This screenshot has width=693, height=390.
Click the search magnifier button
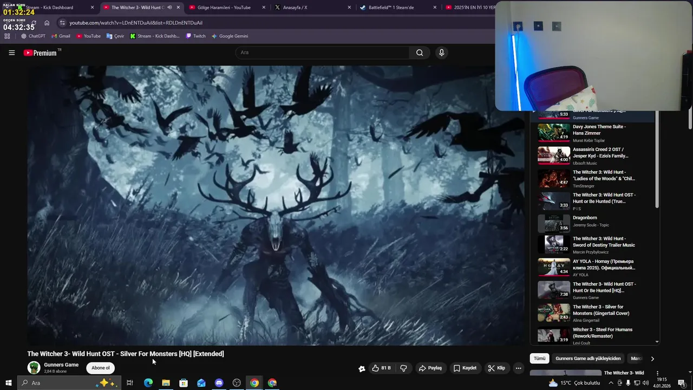click(420, 53)
